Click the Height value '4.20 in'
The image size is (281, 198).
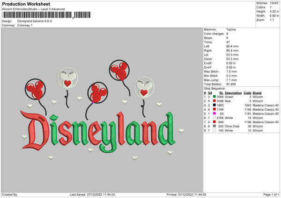274,11
